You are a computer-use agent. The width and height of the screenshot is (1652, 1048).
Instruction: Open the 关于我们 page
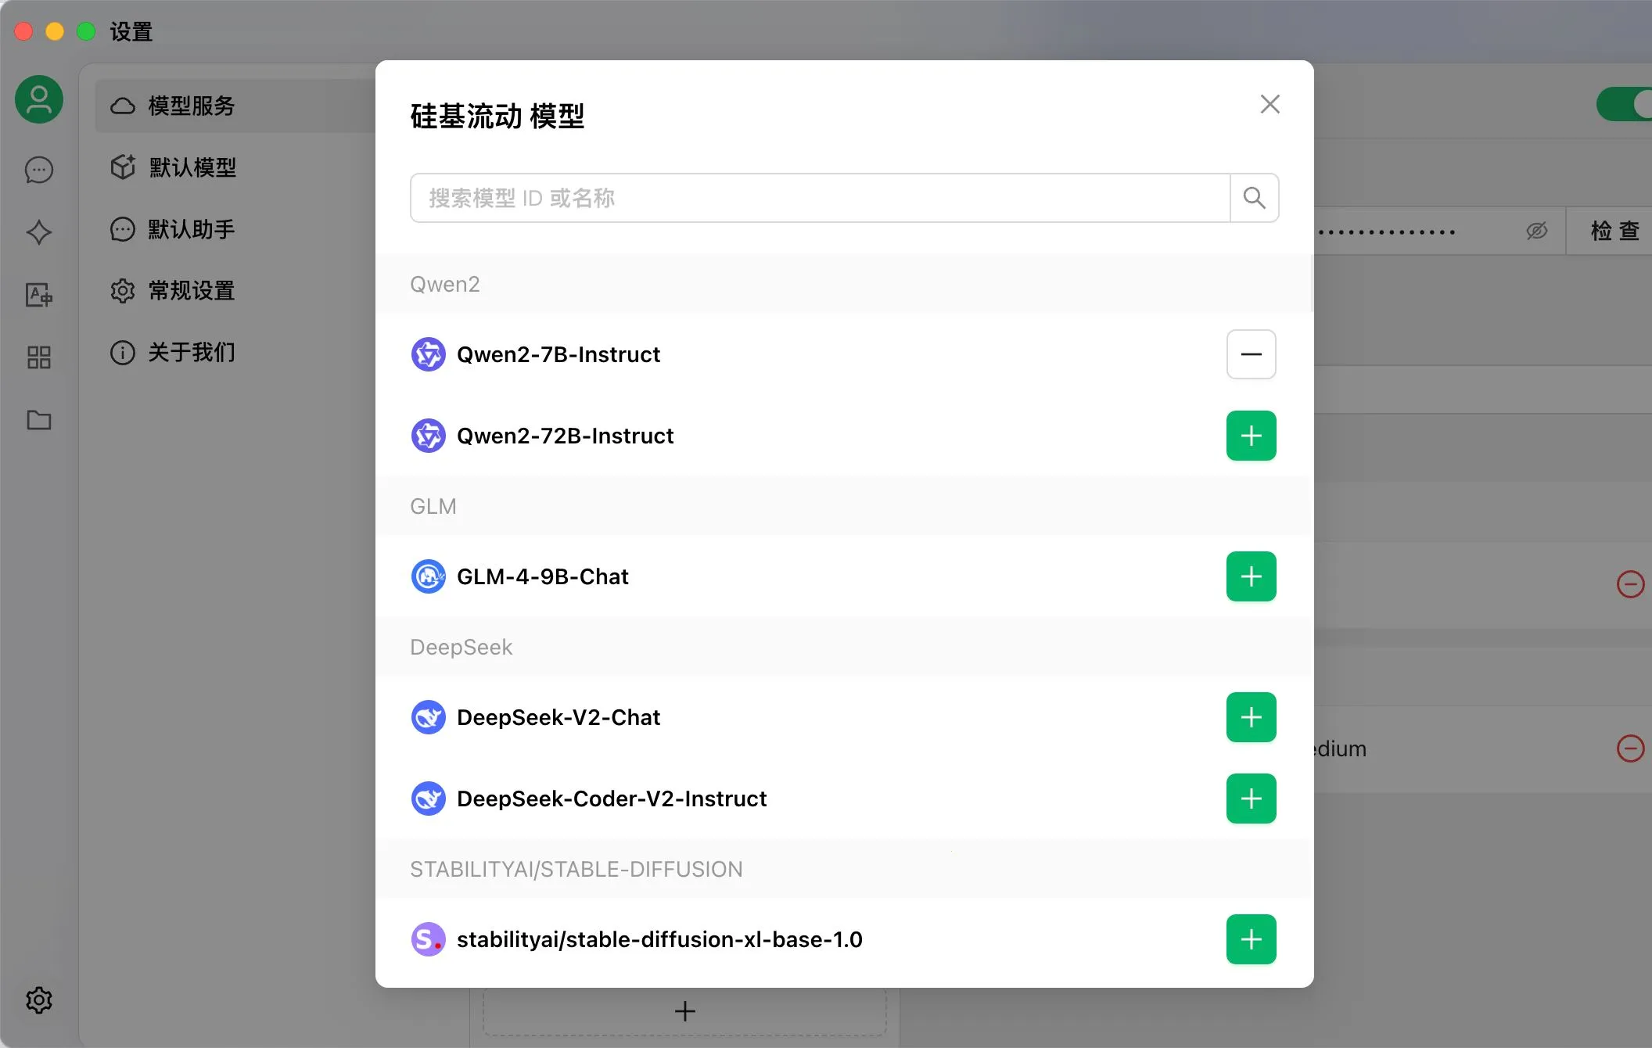[x=192, y=353]
